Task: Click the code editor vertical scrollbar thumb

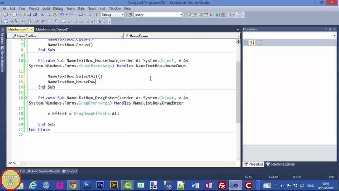Action: click(x=238, y=92)
